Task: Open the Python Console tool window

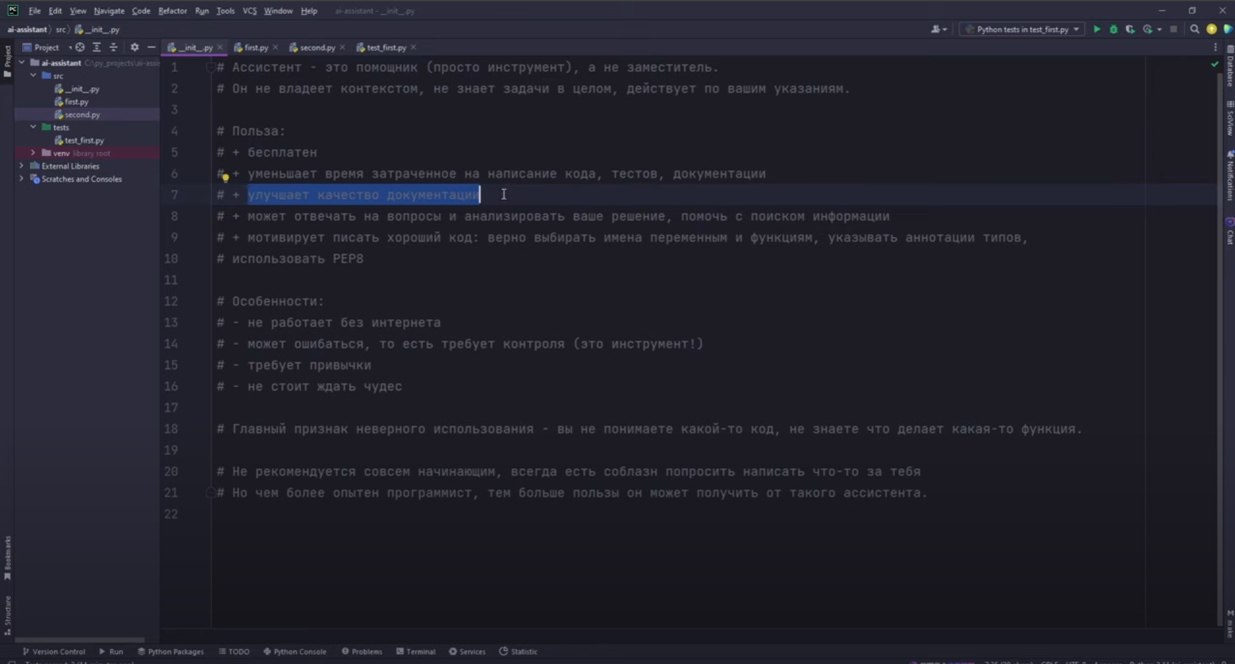Action: tap(295, 651)
